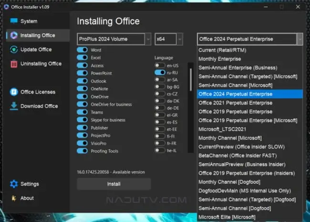Open the ProPlus 2024 Volume dropdown arrow

click(x=148, y=39)
